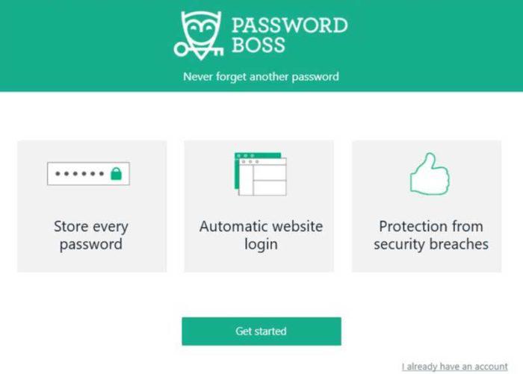
Task: Select the browser windows icon
Action: coord(261,174)
